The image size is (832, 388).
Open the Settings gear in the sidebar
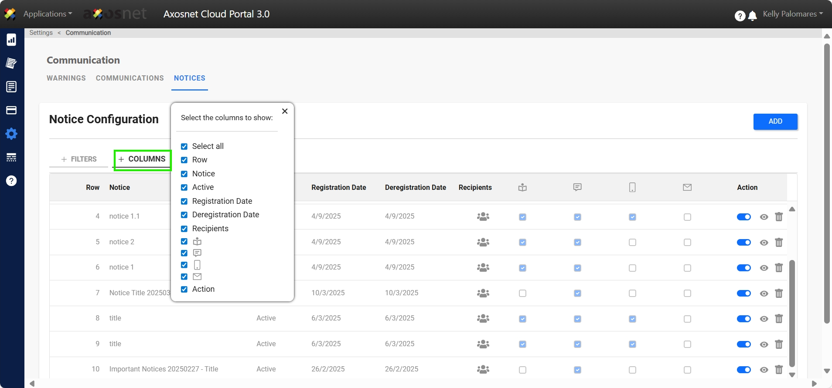pos(11,134)
